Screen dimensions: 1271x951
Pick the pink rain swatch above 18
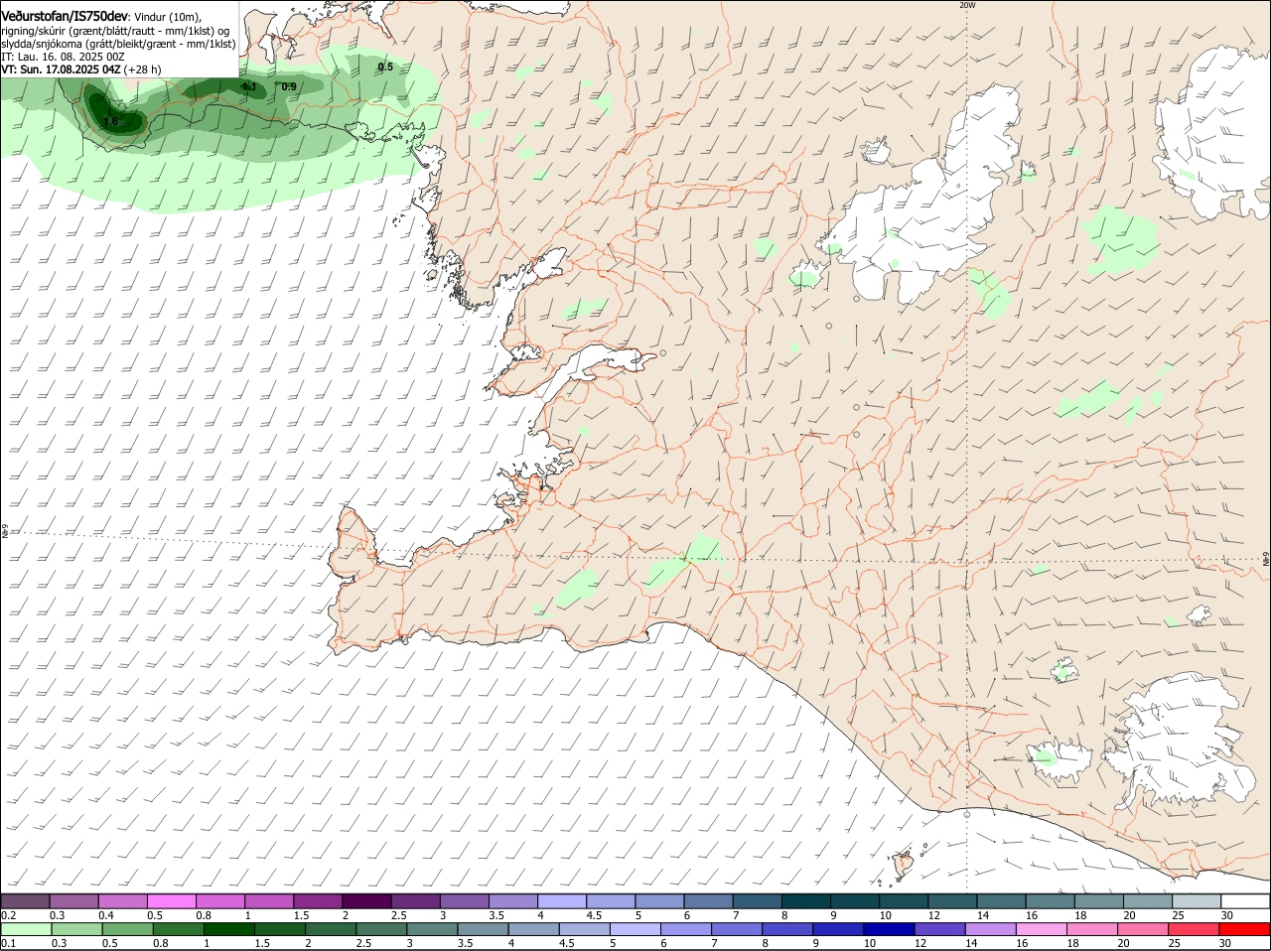(1093, 929)
